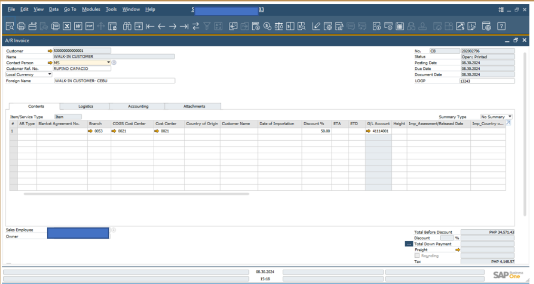Open Print Preview from the toolbar
Screen dimensions: 534x284
click(x=10, y=26)
